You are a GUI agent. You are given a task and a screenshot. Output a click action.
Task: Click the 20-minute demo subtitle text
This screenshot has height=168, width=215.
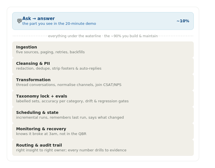(x=59, y=24)
